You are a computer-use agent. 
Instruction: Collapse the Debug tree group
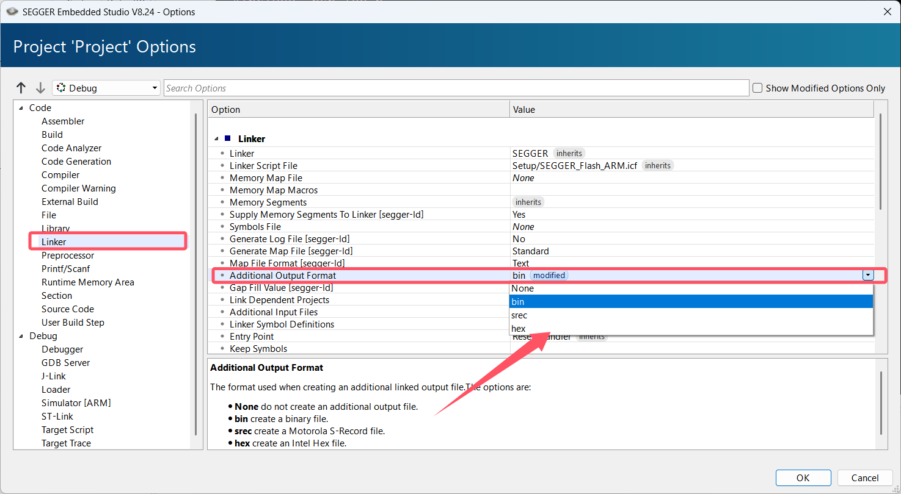(20, 336)
